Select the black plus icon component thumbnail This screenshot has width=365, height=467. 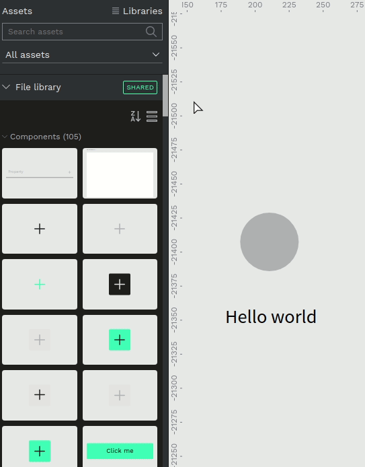pyautogui.click(x=40, y=229)
